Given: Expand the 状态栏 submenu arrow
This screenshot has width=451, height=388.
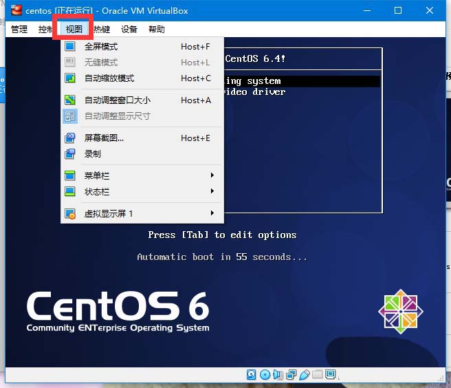Looking at the screenshot, I should 212,191.
